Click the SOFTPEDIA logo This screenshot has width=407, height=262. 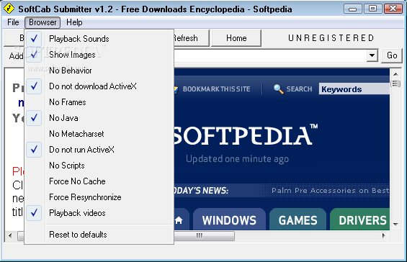pos(246,135)
